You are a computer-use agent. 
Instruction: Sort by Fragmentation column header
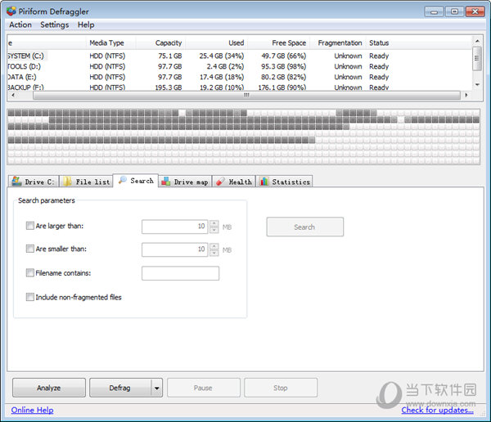pos(338,43)
